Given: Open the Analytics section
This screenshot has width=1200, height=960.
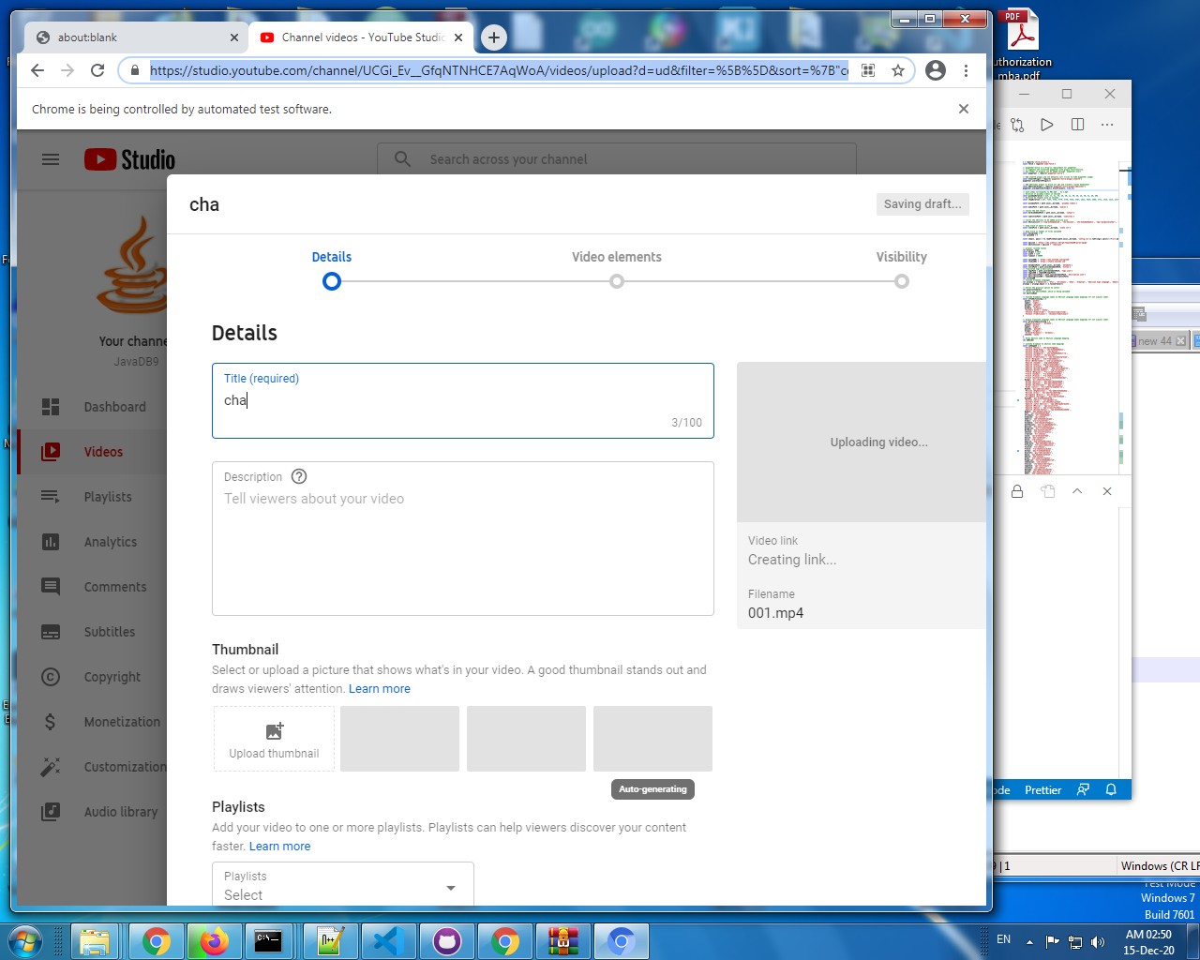Looking at the screenshot, I should tap(110, 542).
